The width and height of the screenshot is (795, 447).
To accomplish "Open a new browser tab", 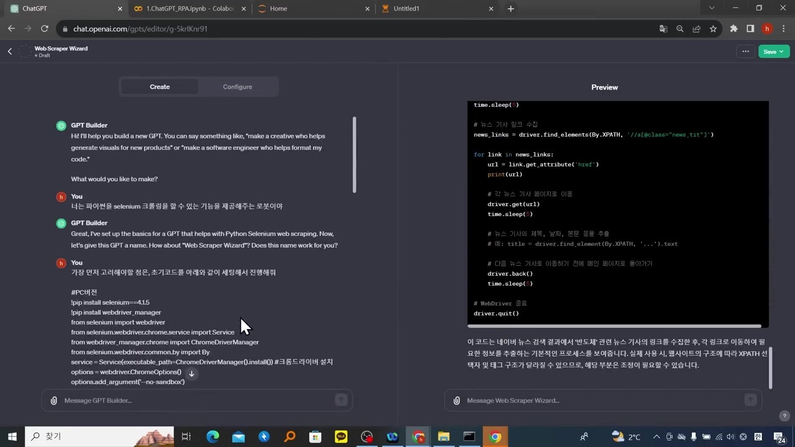I will click(x=511, y=9).
